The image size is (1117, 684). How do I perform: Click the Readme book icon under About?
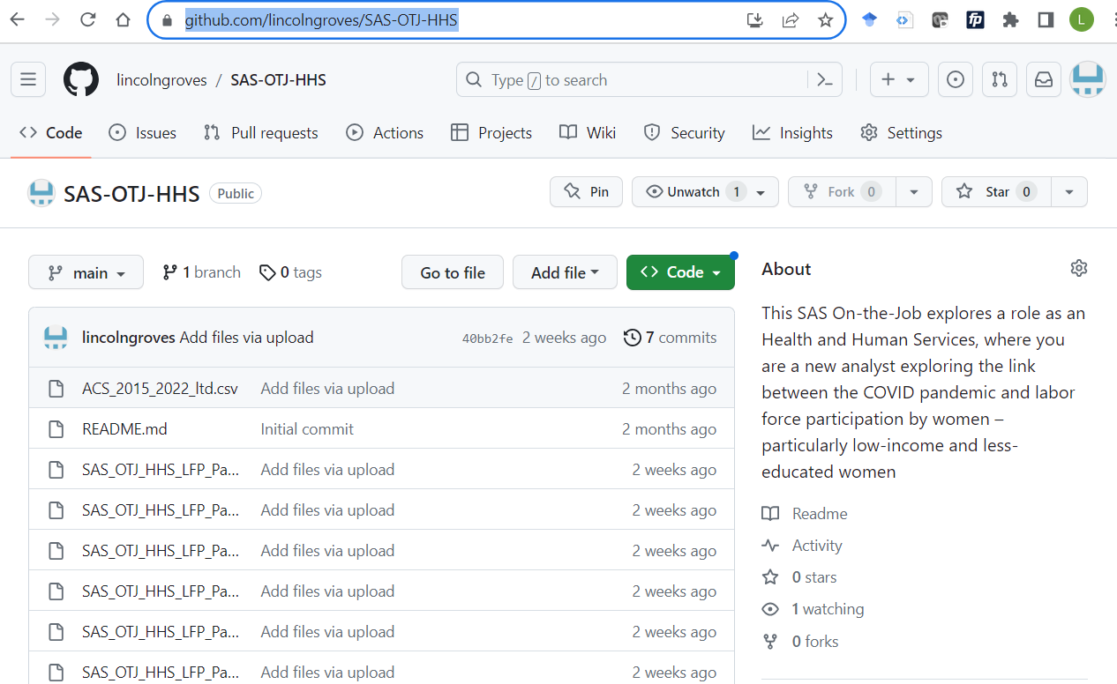pos(769,513)
